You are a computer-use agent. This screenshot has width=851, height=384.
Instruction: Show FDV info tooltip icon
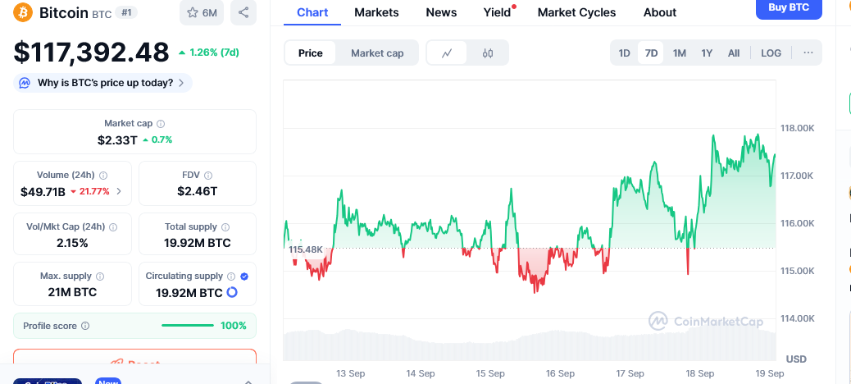[208, 176]
